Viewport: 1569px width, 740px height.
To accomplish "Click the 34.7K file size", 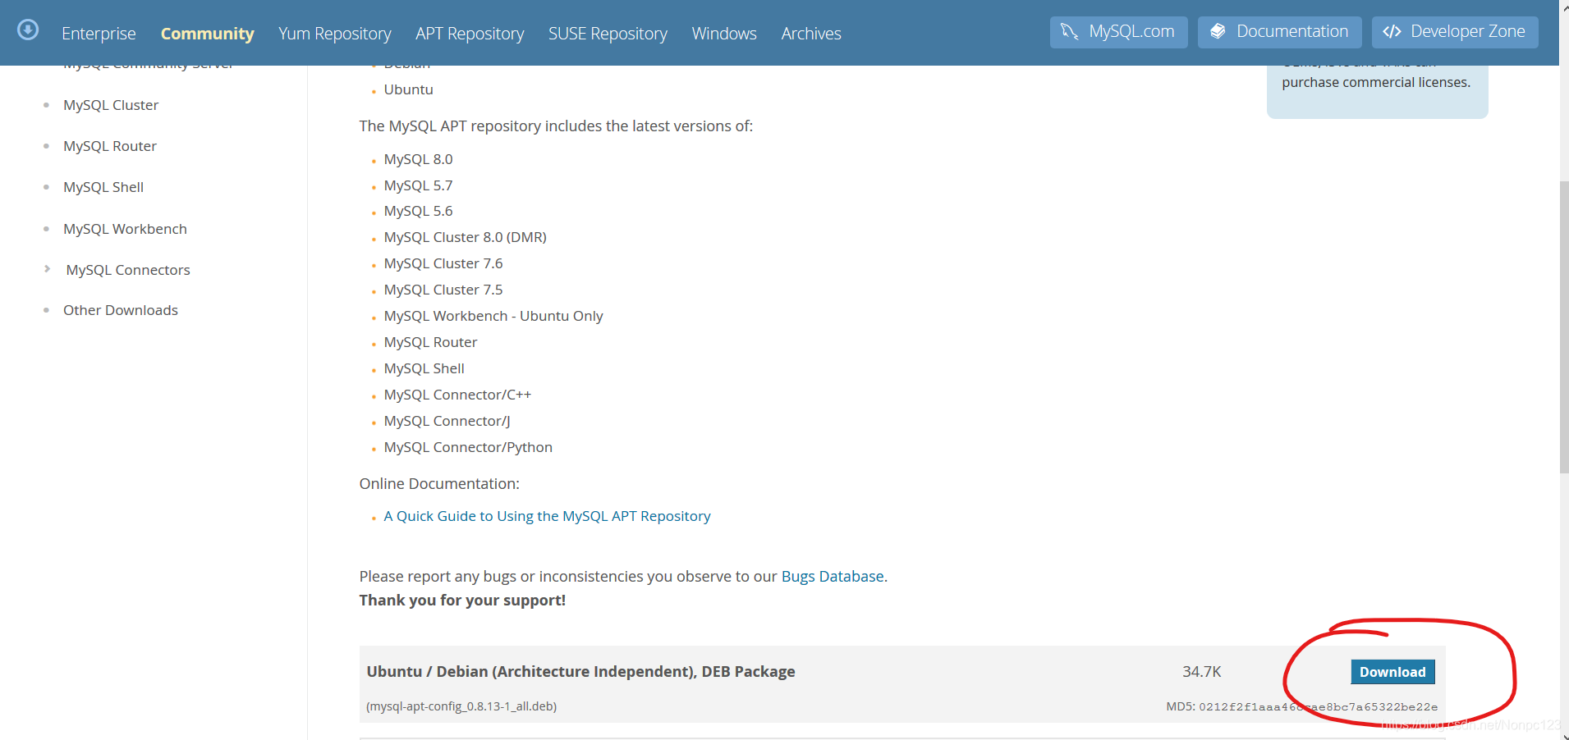I will (x=1202, y=671).
